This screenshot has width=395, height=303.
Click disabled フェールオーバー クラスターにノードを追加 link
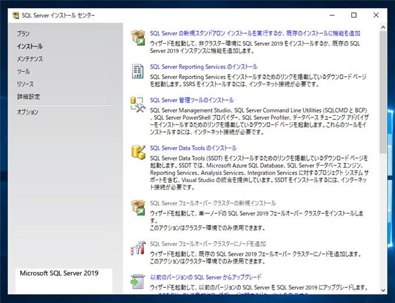click(208, 244)
